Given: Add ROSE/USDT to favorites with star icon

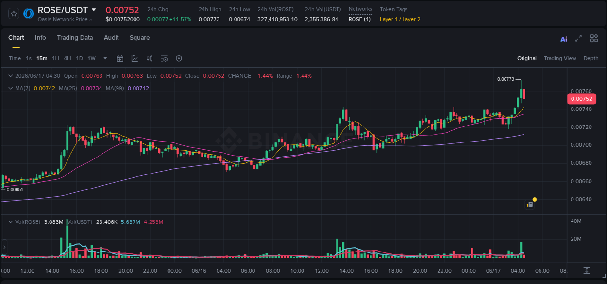Looking at the screenshot, I should (14, 14).
